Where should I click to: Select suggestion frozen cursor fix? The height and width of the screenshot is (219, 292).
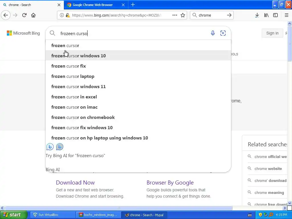click(138, 66)
